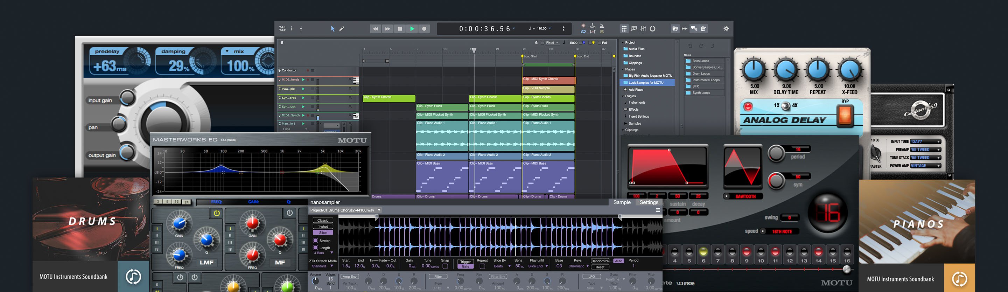This screenshot has width=1008, height=292.
Task: Open the INPUT TUBE 12AY7 dropdown
Action: click(925, 142)
